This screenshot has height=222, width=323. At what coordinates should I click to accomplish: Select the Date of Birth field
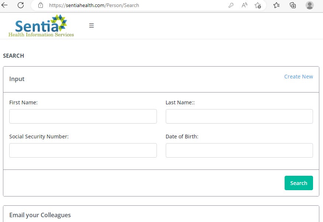pos(239,150)
